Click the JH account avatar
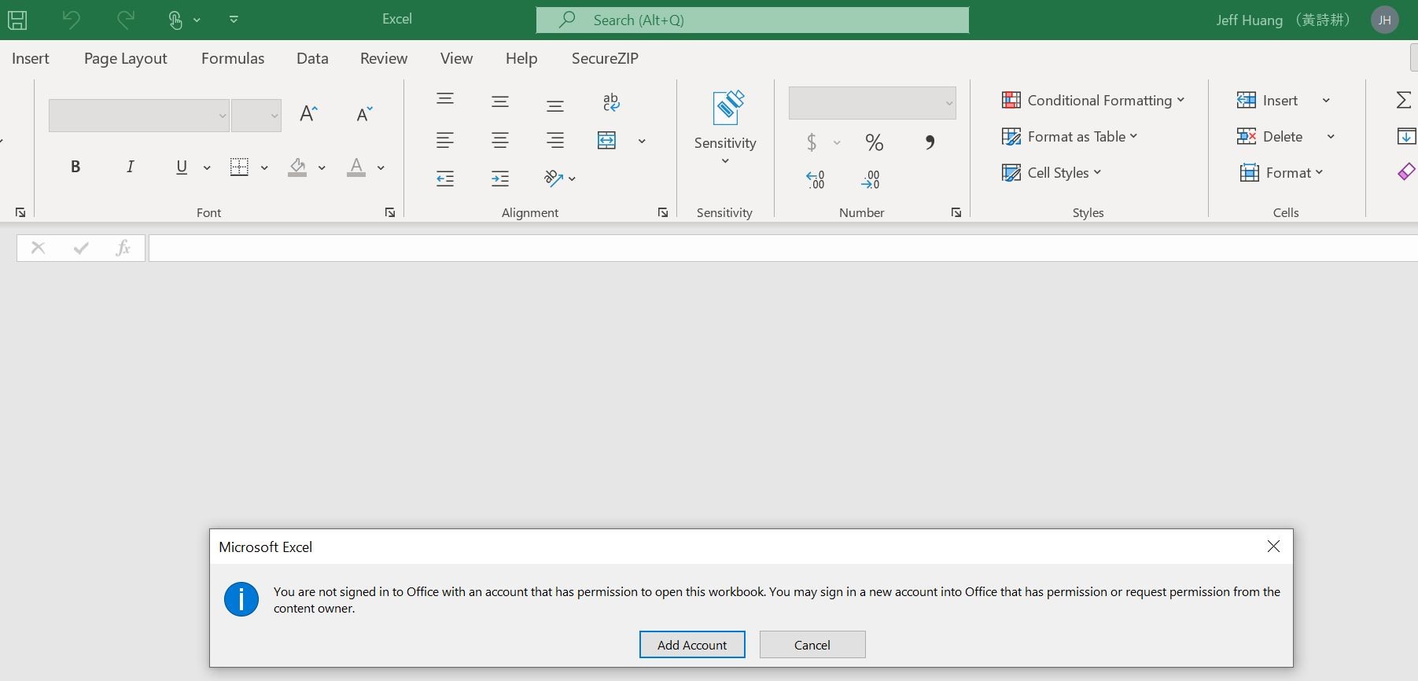 click(x=1384, y=20)
